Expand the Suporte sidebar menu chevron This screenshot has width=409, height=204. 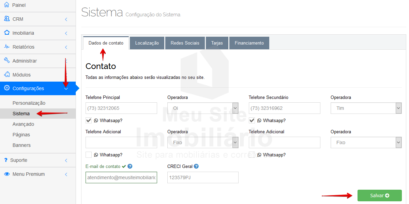click(66, 160)
